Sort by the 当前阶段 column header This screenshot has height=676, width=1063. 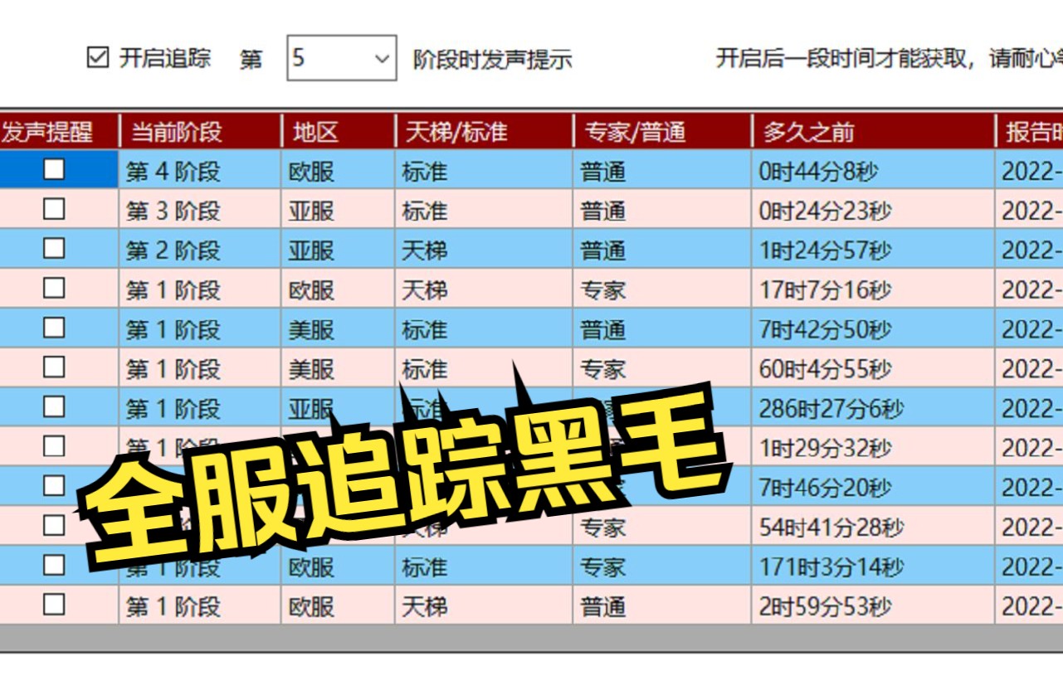(200, 131)
